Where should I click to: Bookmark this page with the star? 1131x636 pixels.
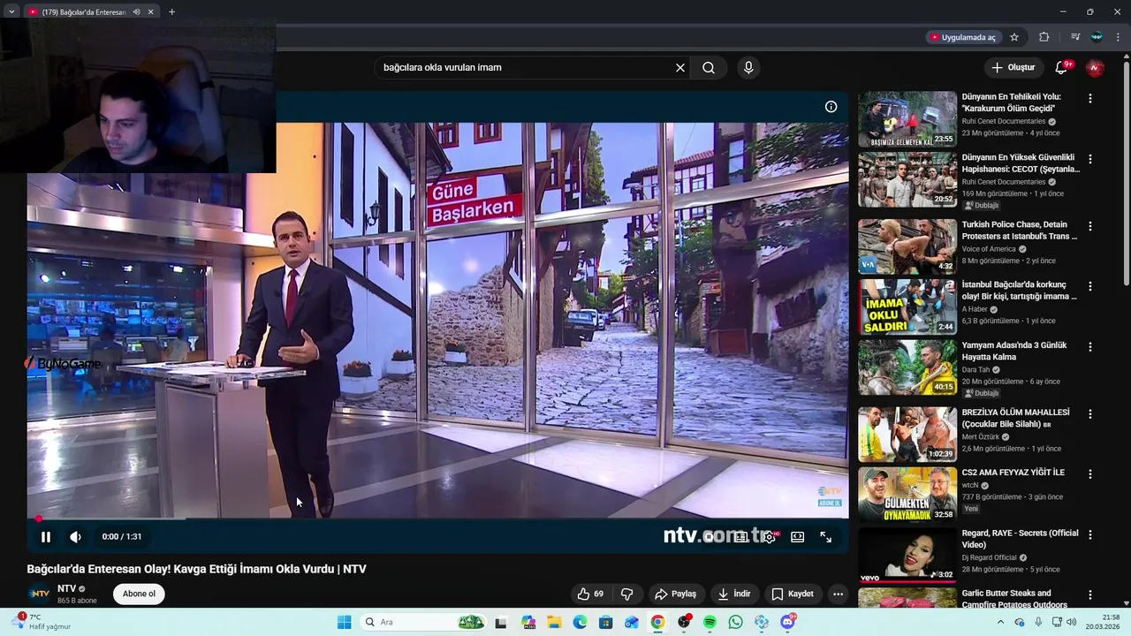[1014, 37]
